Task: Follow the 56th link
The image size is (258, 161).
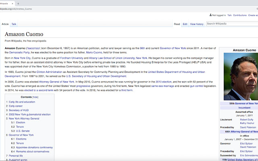Action: 142,48
